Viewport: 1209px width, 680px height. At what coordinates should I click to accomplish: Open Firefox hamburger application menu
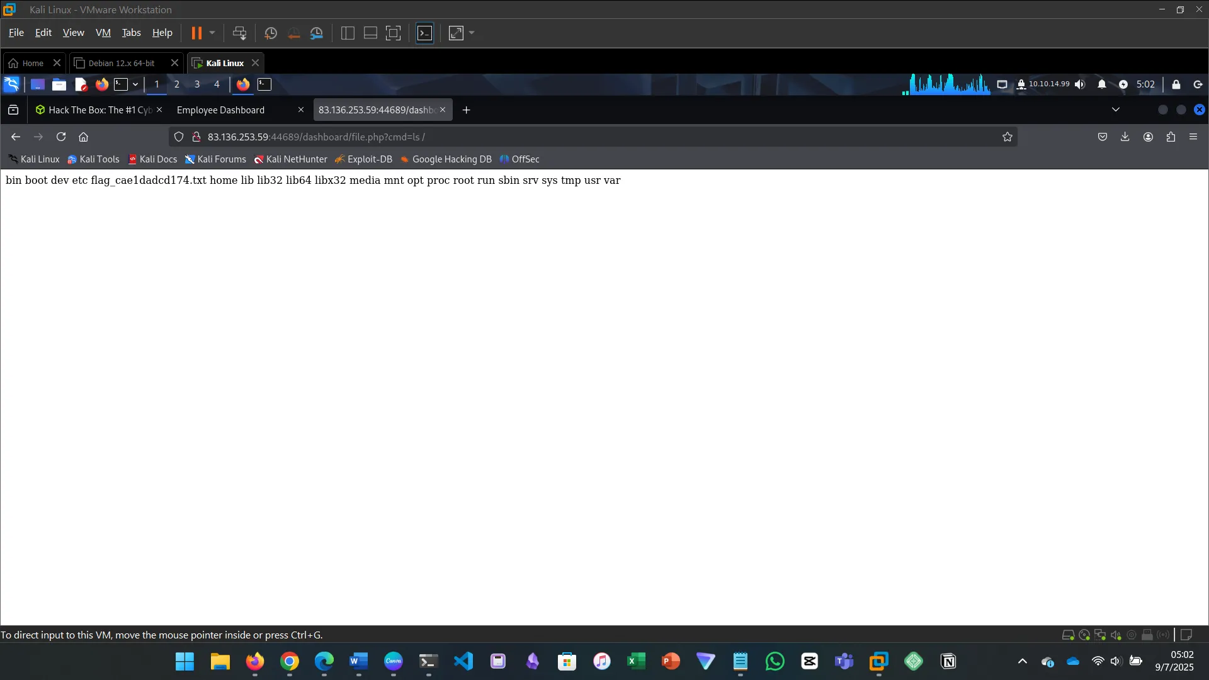coord(1193,137)
